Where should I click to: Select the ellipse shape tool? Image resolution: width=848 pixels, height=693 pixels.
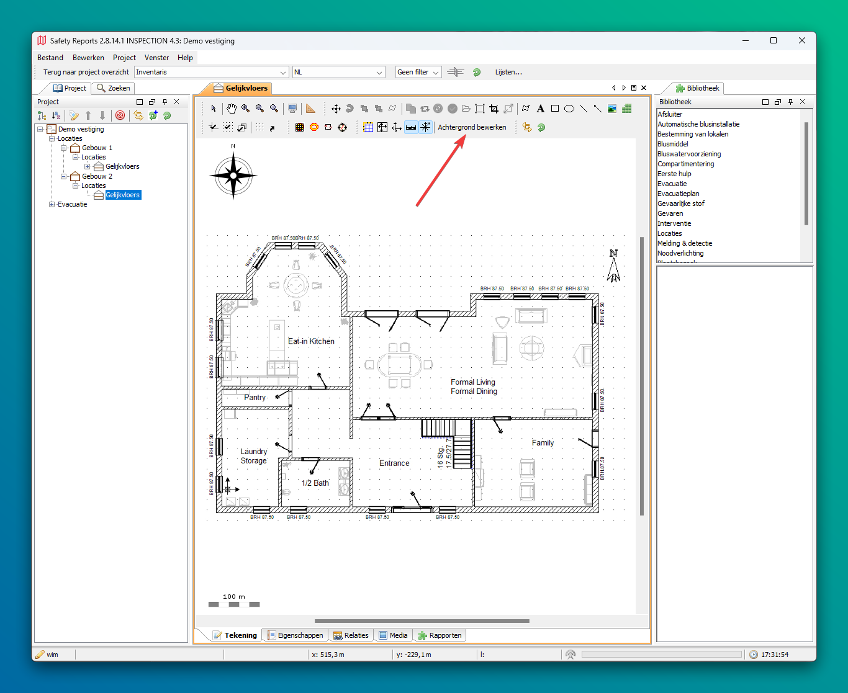click(569, 109)
